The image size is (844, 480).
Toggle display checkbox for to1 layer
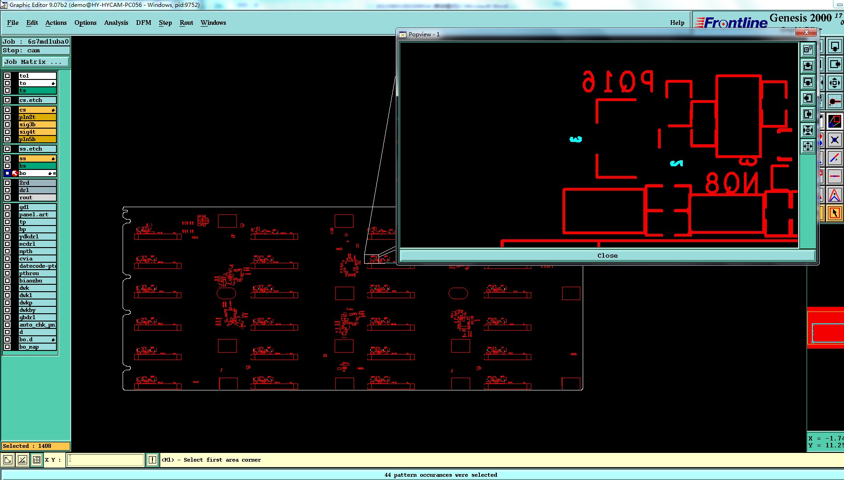pyautogui.click(x=7, y=76)
